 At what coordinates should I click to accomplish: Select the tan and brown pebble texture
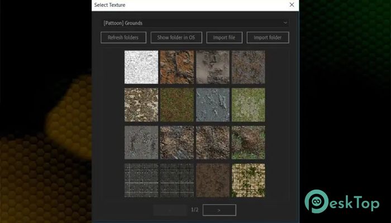coord(141,105)
